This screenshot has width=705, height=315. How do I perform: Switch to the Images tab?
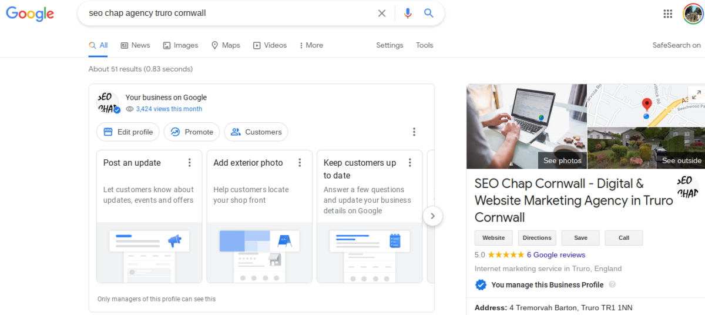point(180,45)
